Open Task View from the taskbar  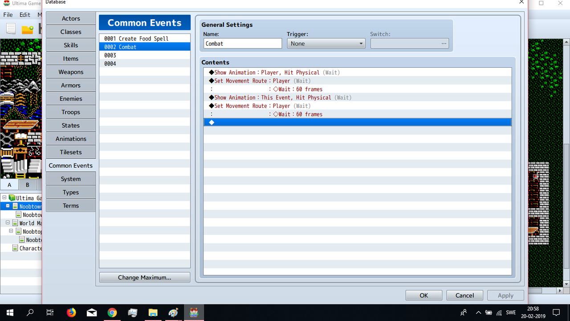point(50,313)
